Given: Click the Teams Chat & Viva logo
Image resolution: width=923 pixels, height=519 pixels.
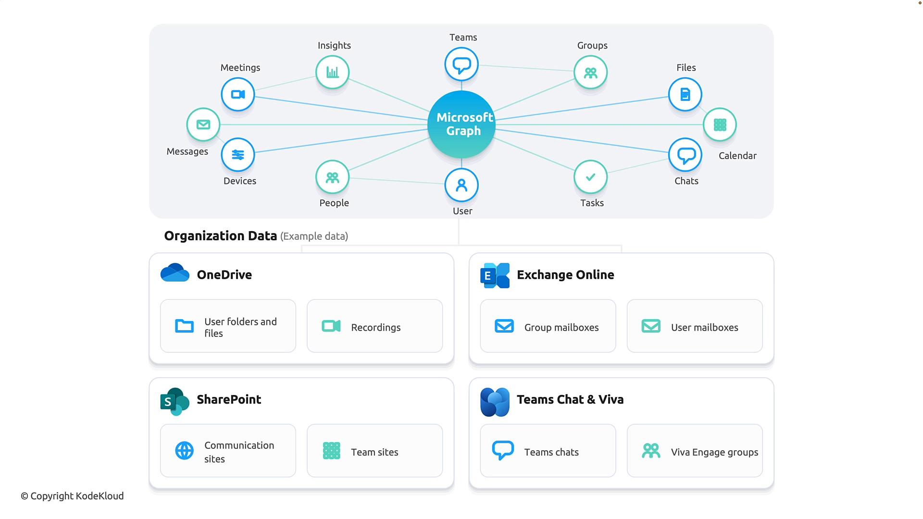Looking at the screenshot, I should coord(495,402).
